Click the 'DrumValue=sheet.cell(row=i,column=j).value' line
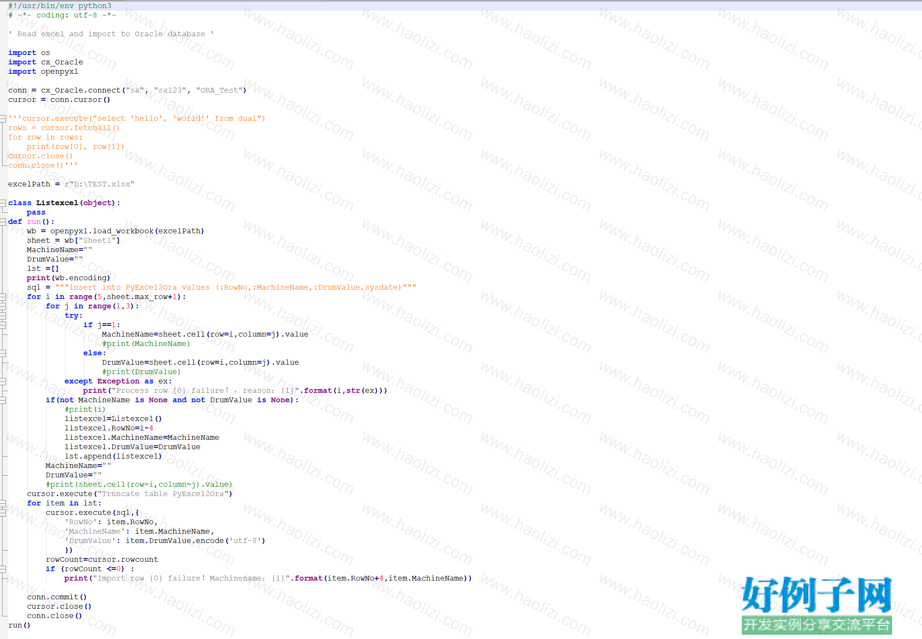The width and height of the screenshot is (922, 639). 200,362
